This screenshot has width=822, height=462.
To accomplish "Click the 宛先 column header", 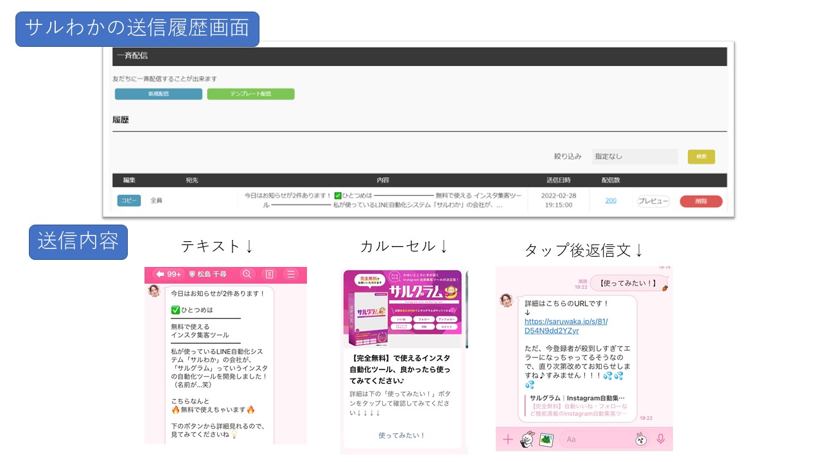I will 192,180.
